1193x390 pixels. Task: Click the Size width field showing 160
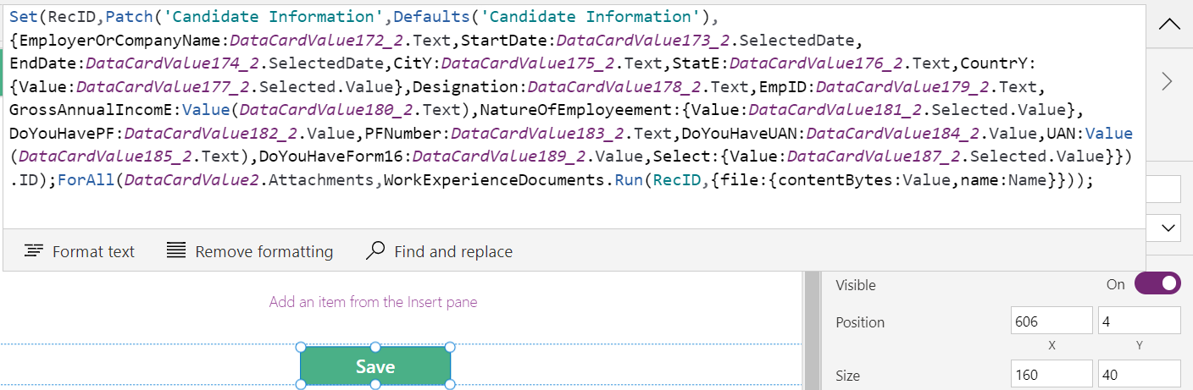coord(1051,375)
